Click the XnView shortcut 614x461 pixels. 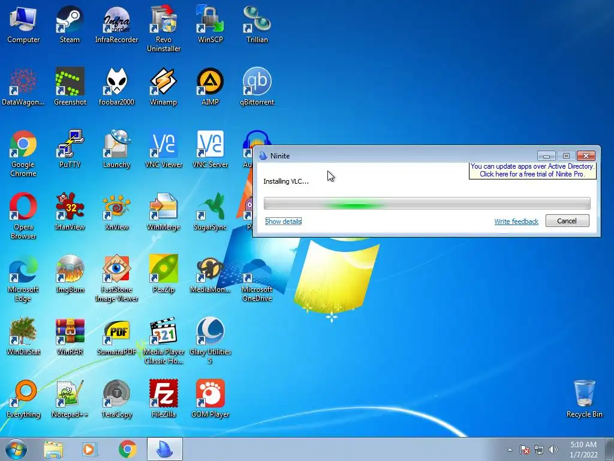(x=116, y=212)
